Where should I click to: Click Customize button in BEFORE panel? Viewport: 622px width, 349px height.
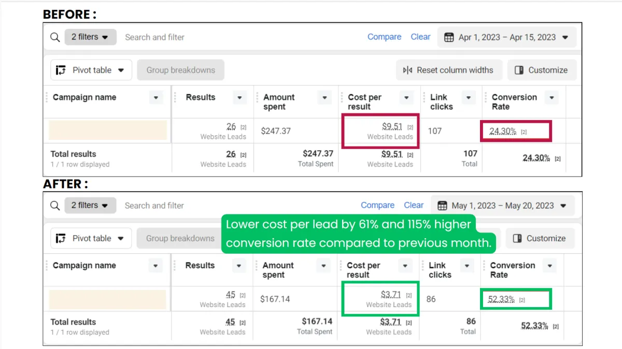[541, 70]
